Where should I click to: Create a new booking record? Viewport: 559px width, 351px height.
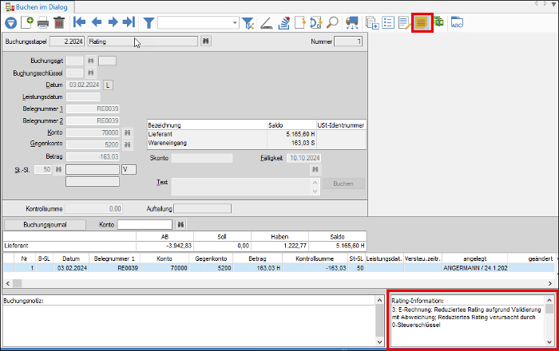click(27, 22)
